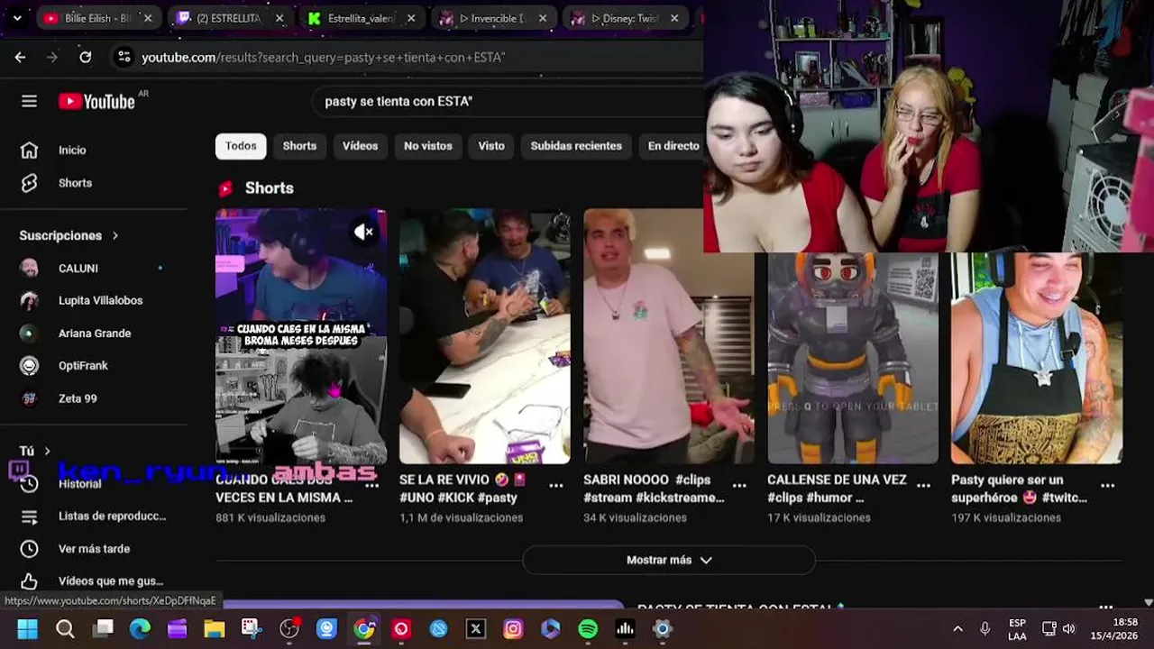Open Windows taskbar search
Image resolution: width=1154 pixels, height=649 pixels.
coord(65,629)
